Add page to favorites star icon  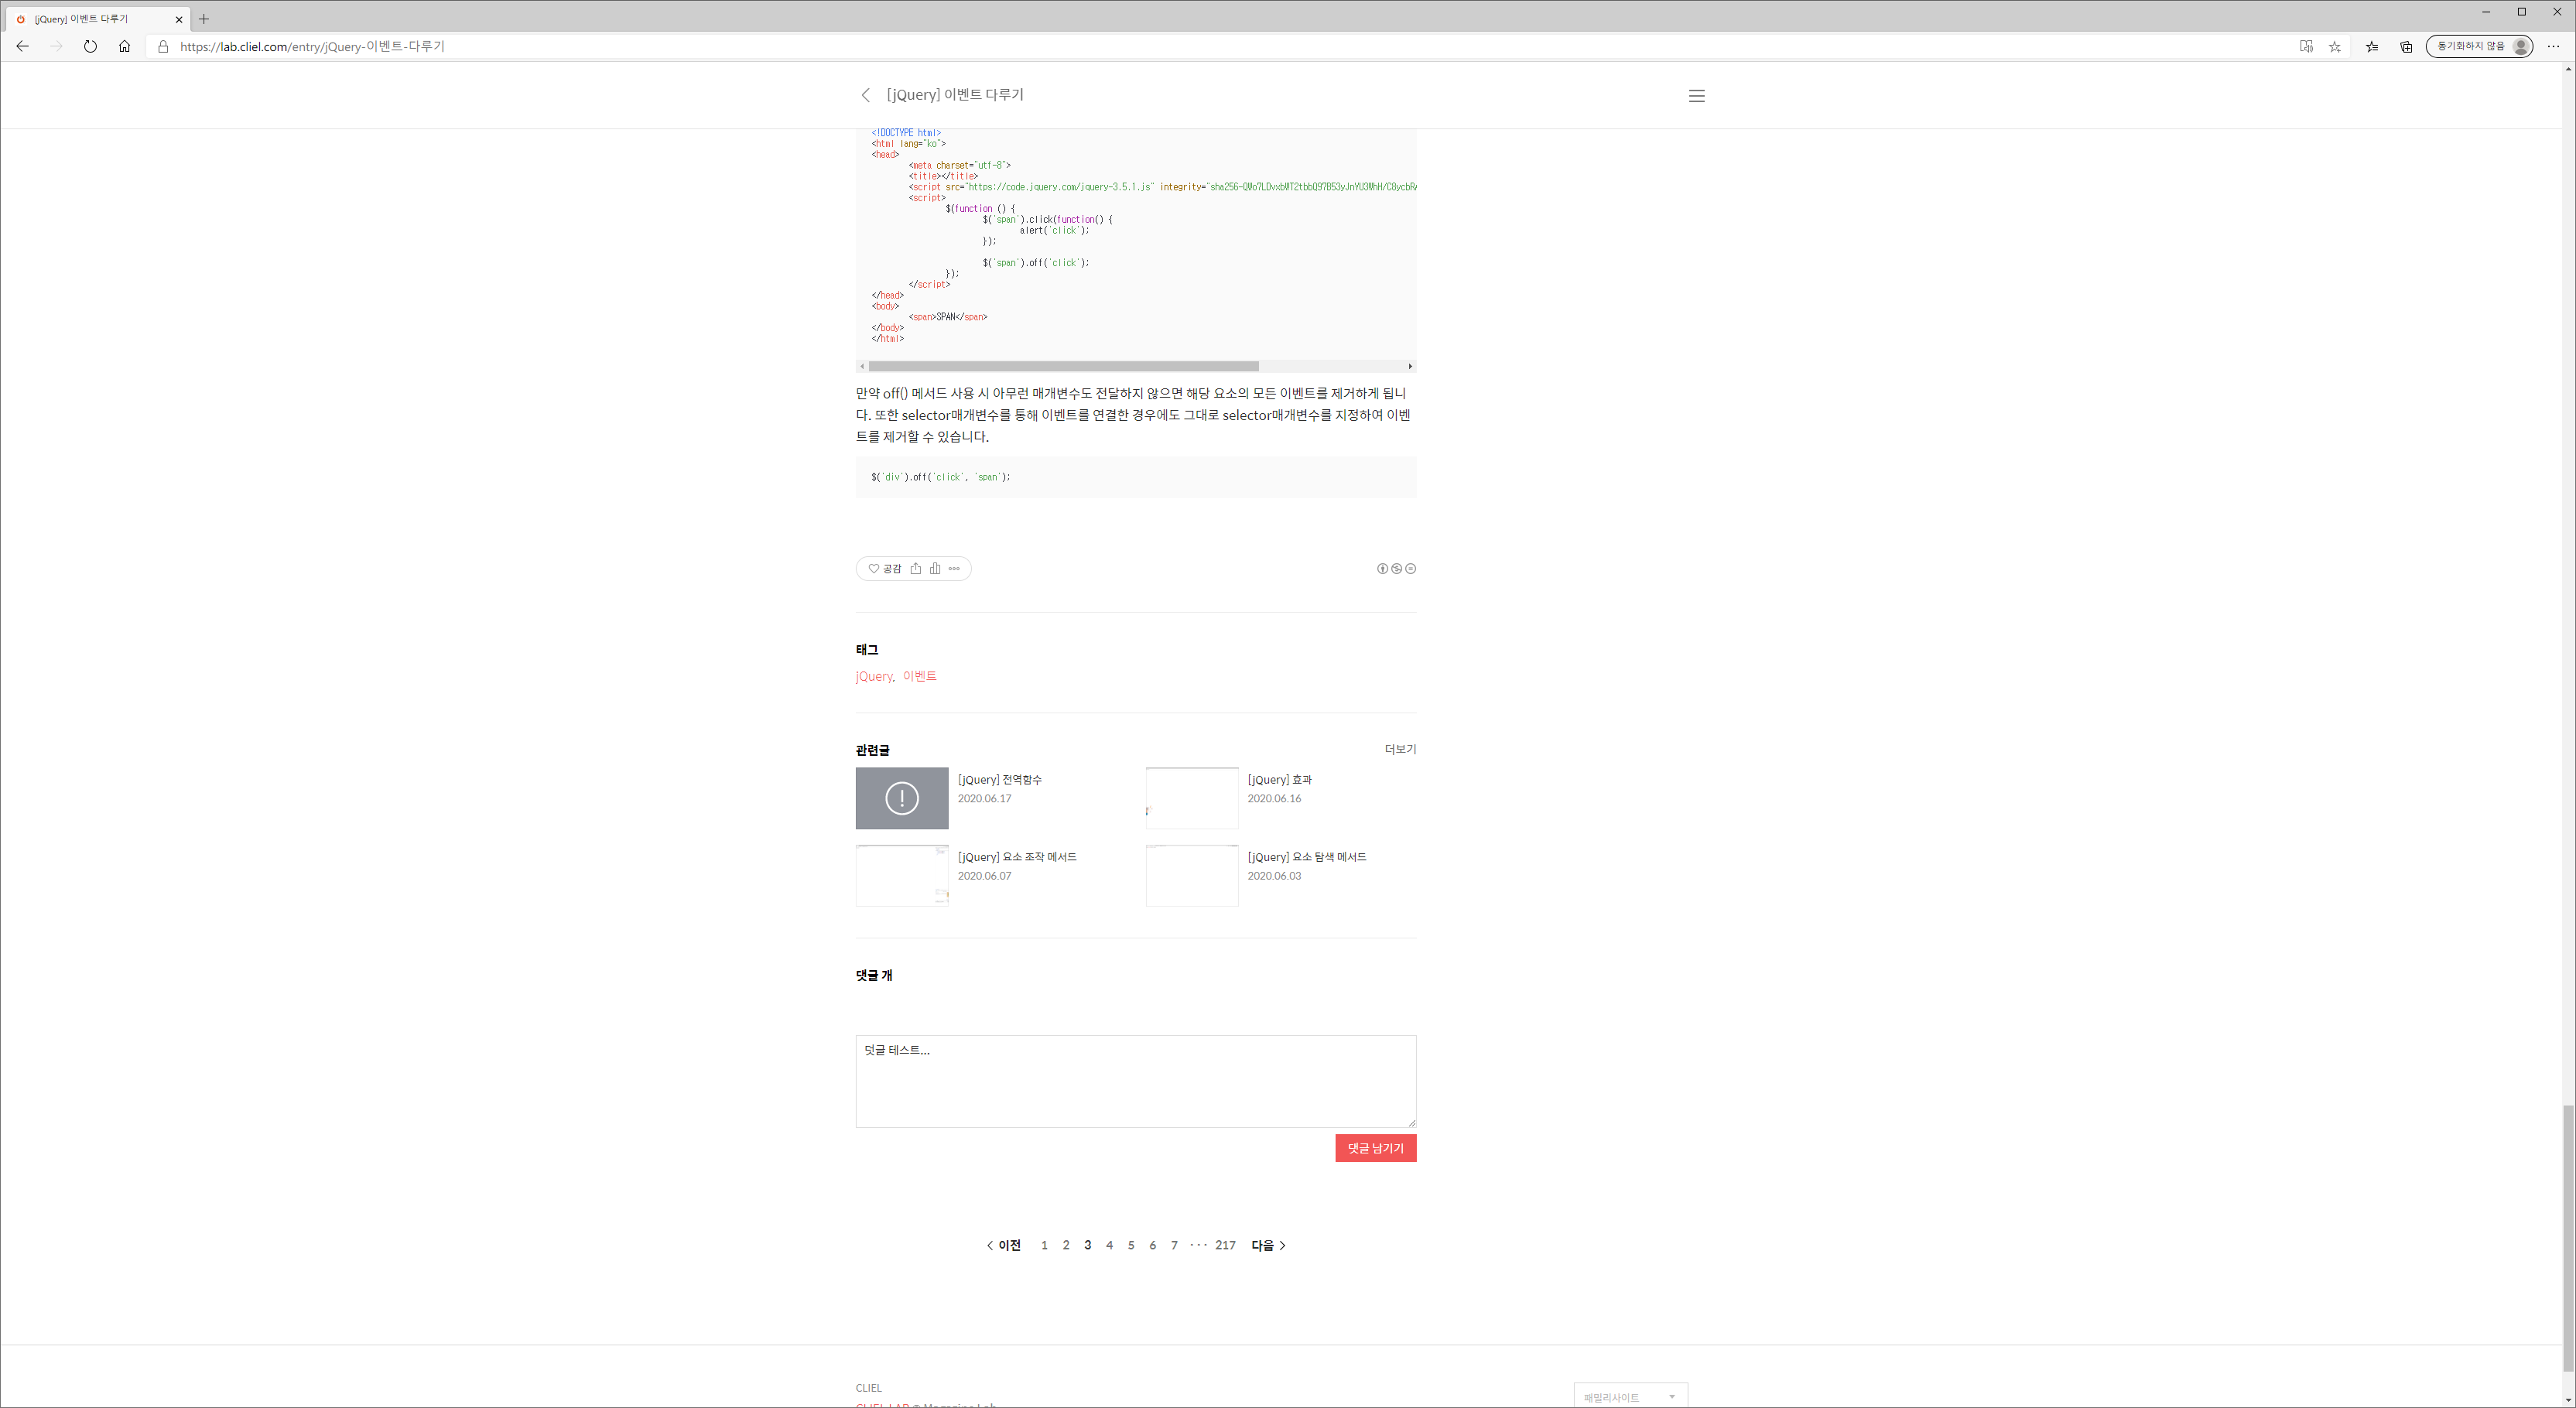click(x=2334, y=46)
